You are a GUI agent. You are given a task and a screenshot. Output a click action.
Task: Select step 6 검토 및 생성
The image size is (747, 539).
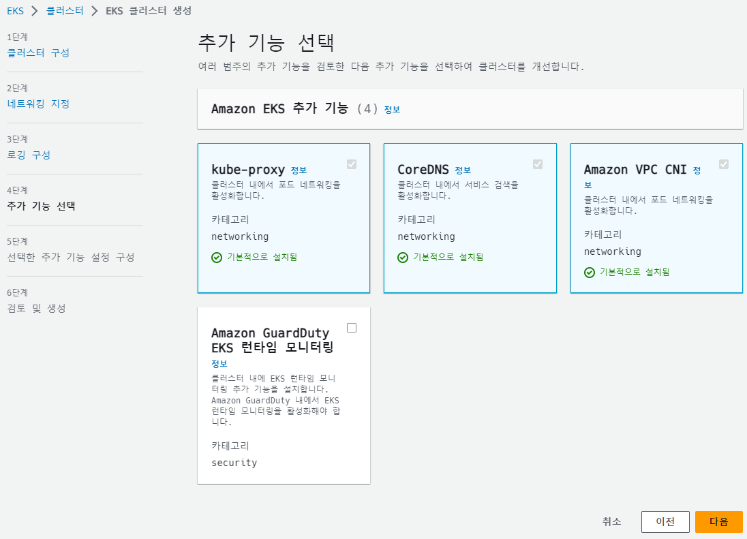click(36, 308)
